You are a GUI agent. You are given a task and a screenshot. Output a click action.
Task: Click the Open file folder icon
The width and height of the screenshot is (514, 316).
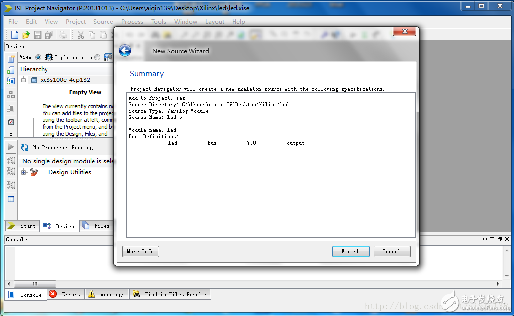(26, 35)
